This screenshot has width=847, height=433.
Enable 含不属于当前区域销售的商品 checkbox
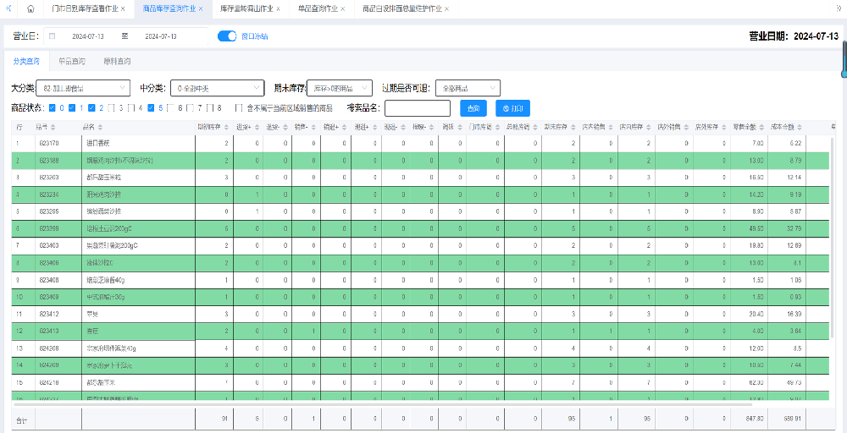click(x=239, y=108)
